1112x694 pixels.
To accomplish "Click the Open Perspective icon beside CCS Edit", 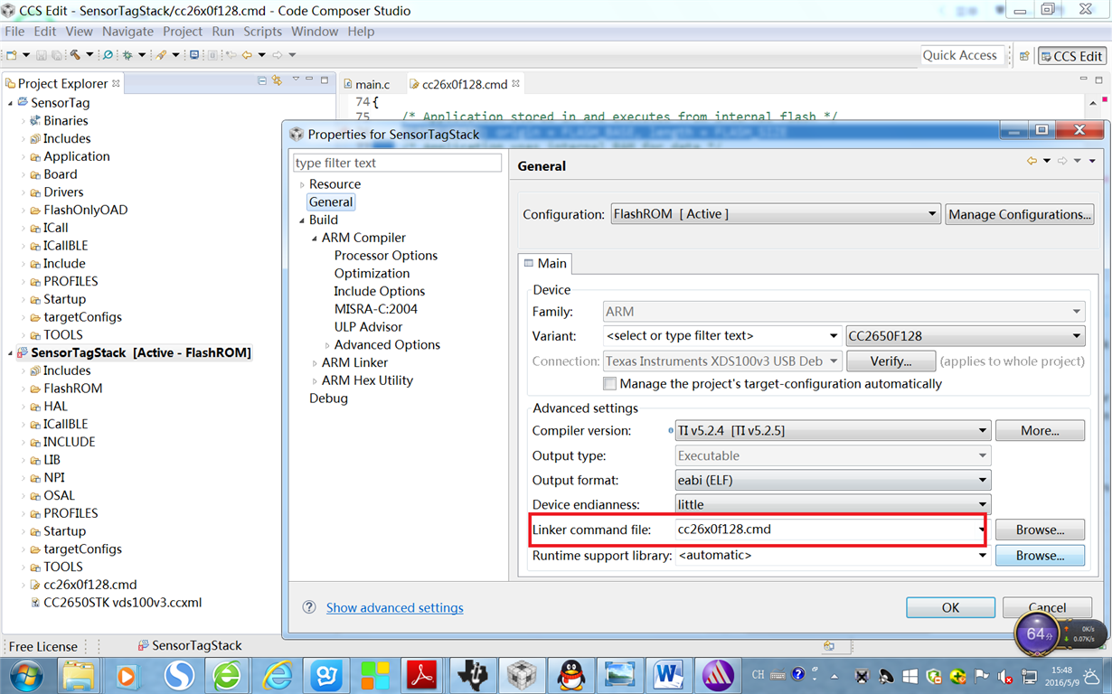I will (1024, 56).
